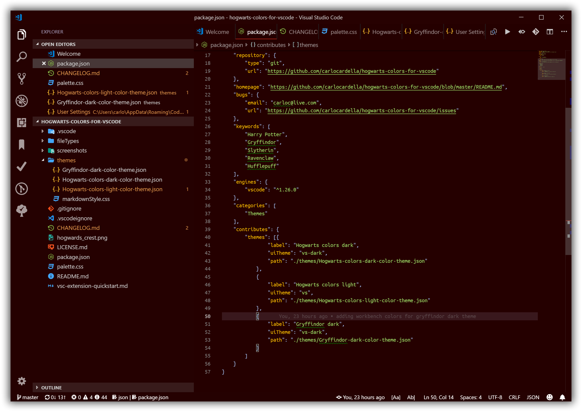The image size is (582, 412).
Task: Open the Source Control view icon
Action: pos(22,79)
